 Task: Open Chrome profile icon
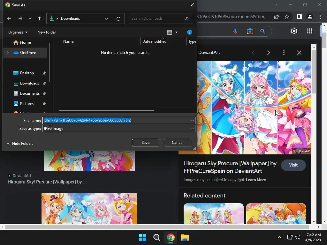pyautogui.click(x=310, y=17)
